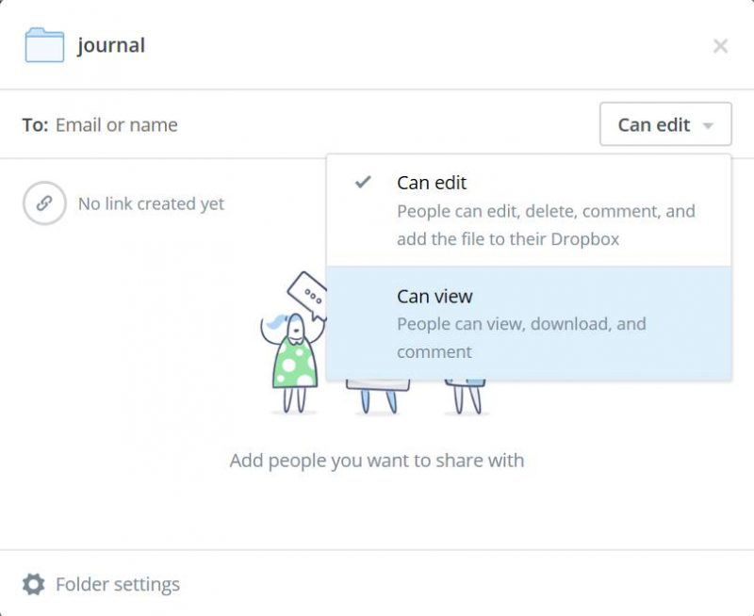Image resolution: width=754 pixels, height=616 pixels.
Task: Enable view-only access for shared people
Action: coord(434,296)
